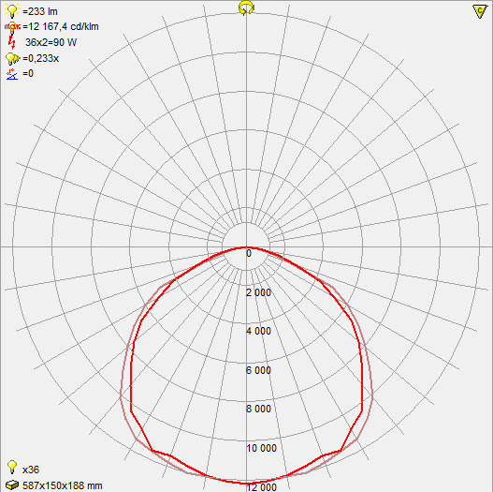Click the lamp count bulb icon beside x36

pos(12,467)
